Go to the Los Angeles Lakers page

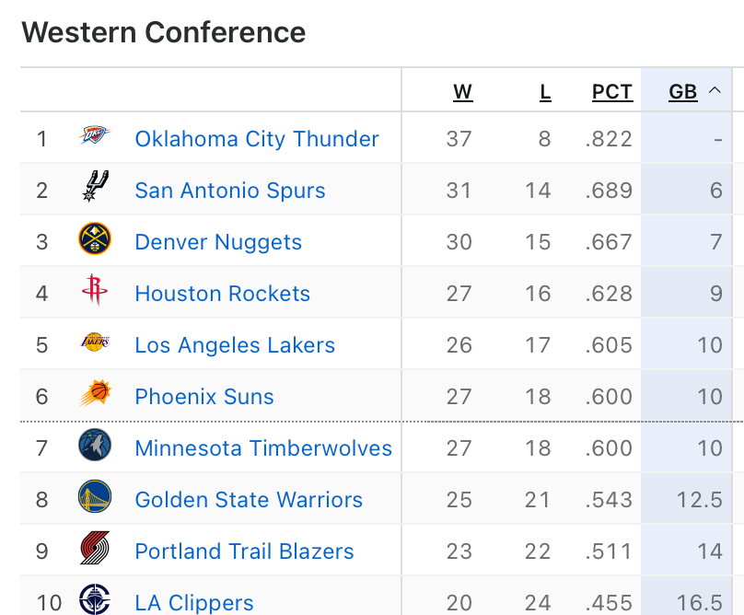[235, 345]
